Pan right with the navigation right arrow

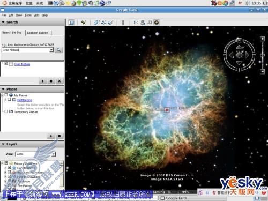click(x=247, y=55)
